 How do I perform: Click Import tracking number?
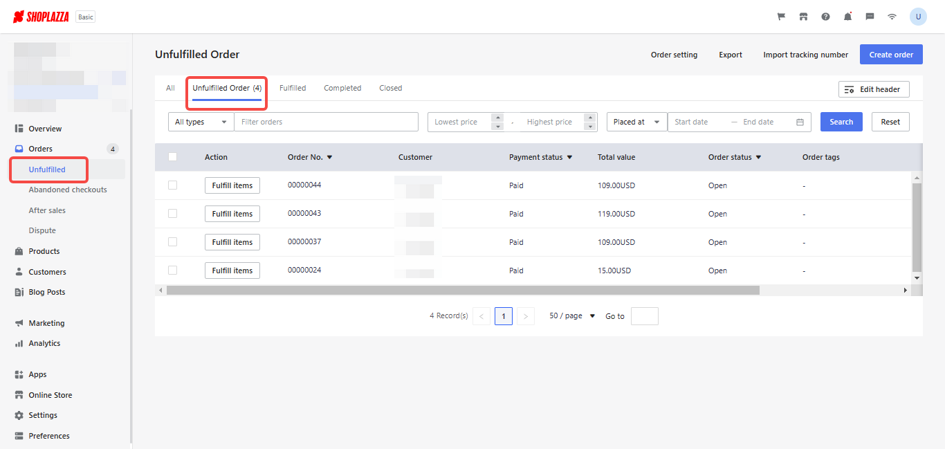pos(806,55)
